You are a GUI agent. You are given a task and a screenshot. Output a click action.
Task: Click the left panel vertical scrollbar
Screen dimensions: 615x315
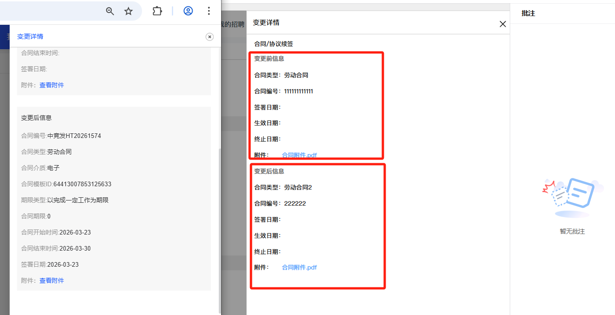point(220,230)
